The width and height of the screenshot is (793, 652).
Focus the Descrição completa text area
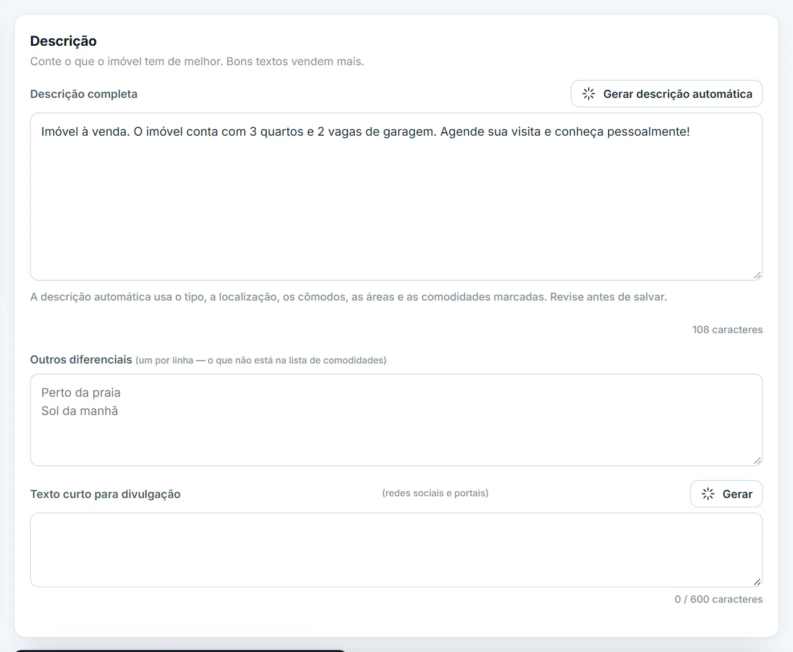(x=396, y=196)
